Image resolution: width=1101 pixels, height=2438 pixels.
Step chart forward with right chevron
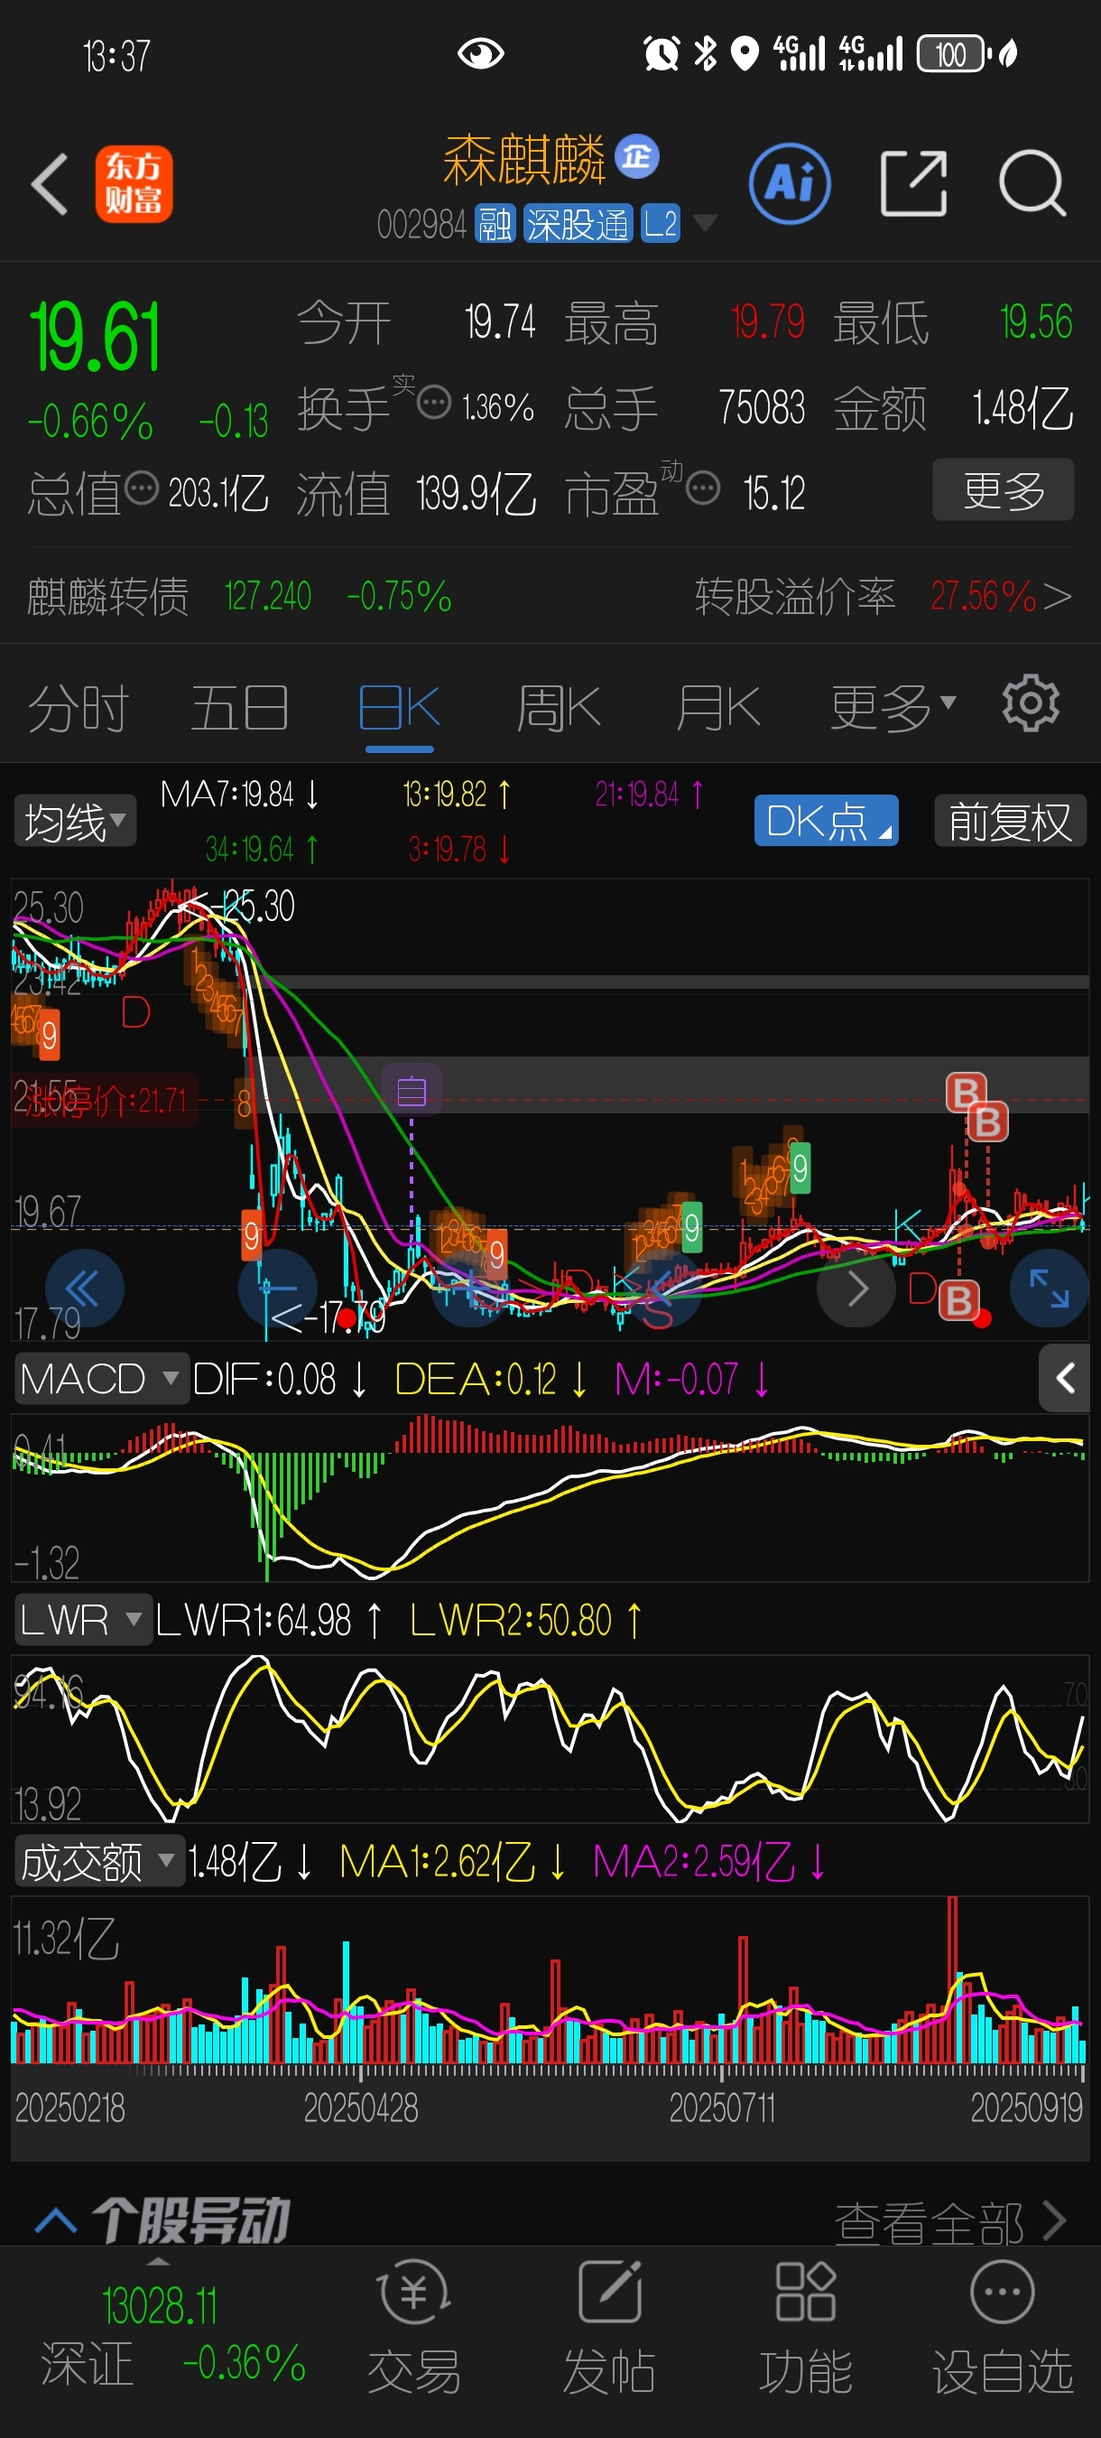(856, 1289)
